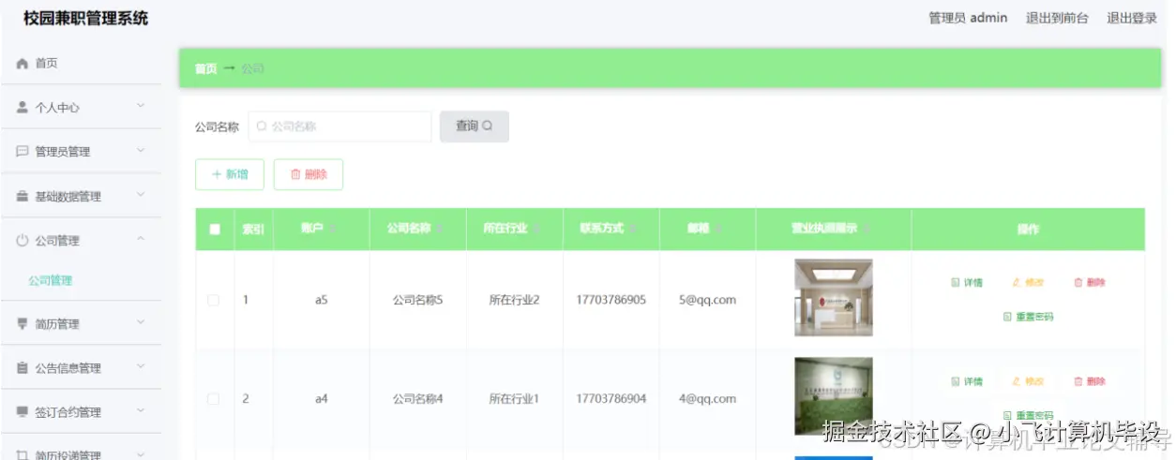Image resolution: width=1176 pixels, height=460 pixels.
Task: Click 修改 for 公司名称4 row
Action: tap(1028, 381)
